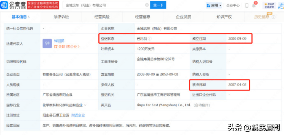Click the SVIP 会员服务 badge
Viewport: 284px width, 135px height.
click(x=269, y=6)
